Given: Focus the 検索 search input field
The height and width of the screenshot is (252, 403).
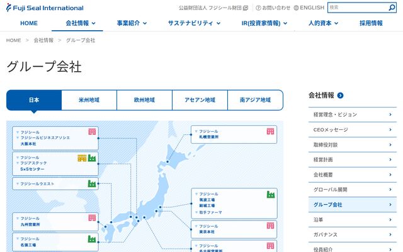Looking at the screenshot, I should pyautogui.click(x=358, y=8).
